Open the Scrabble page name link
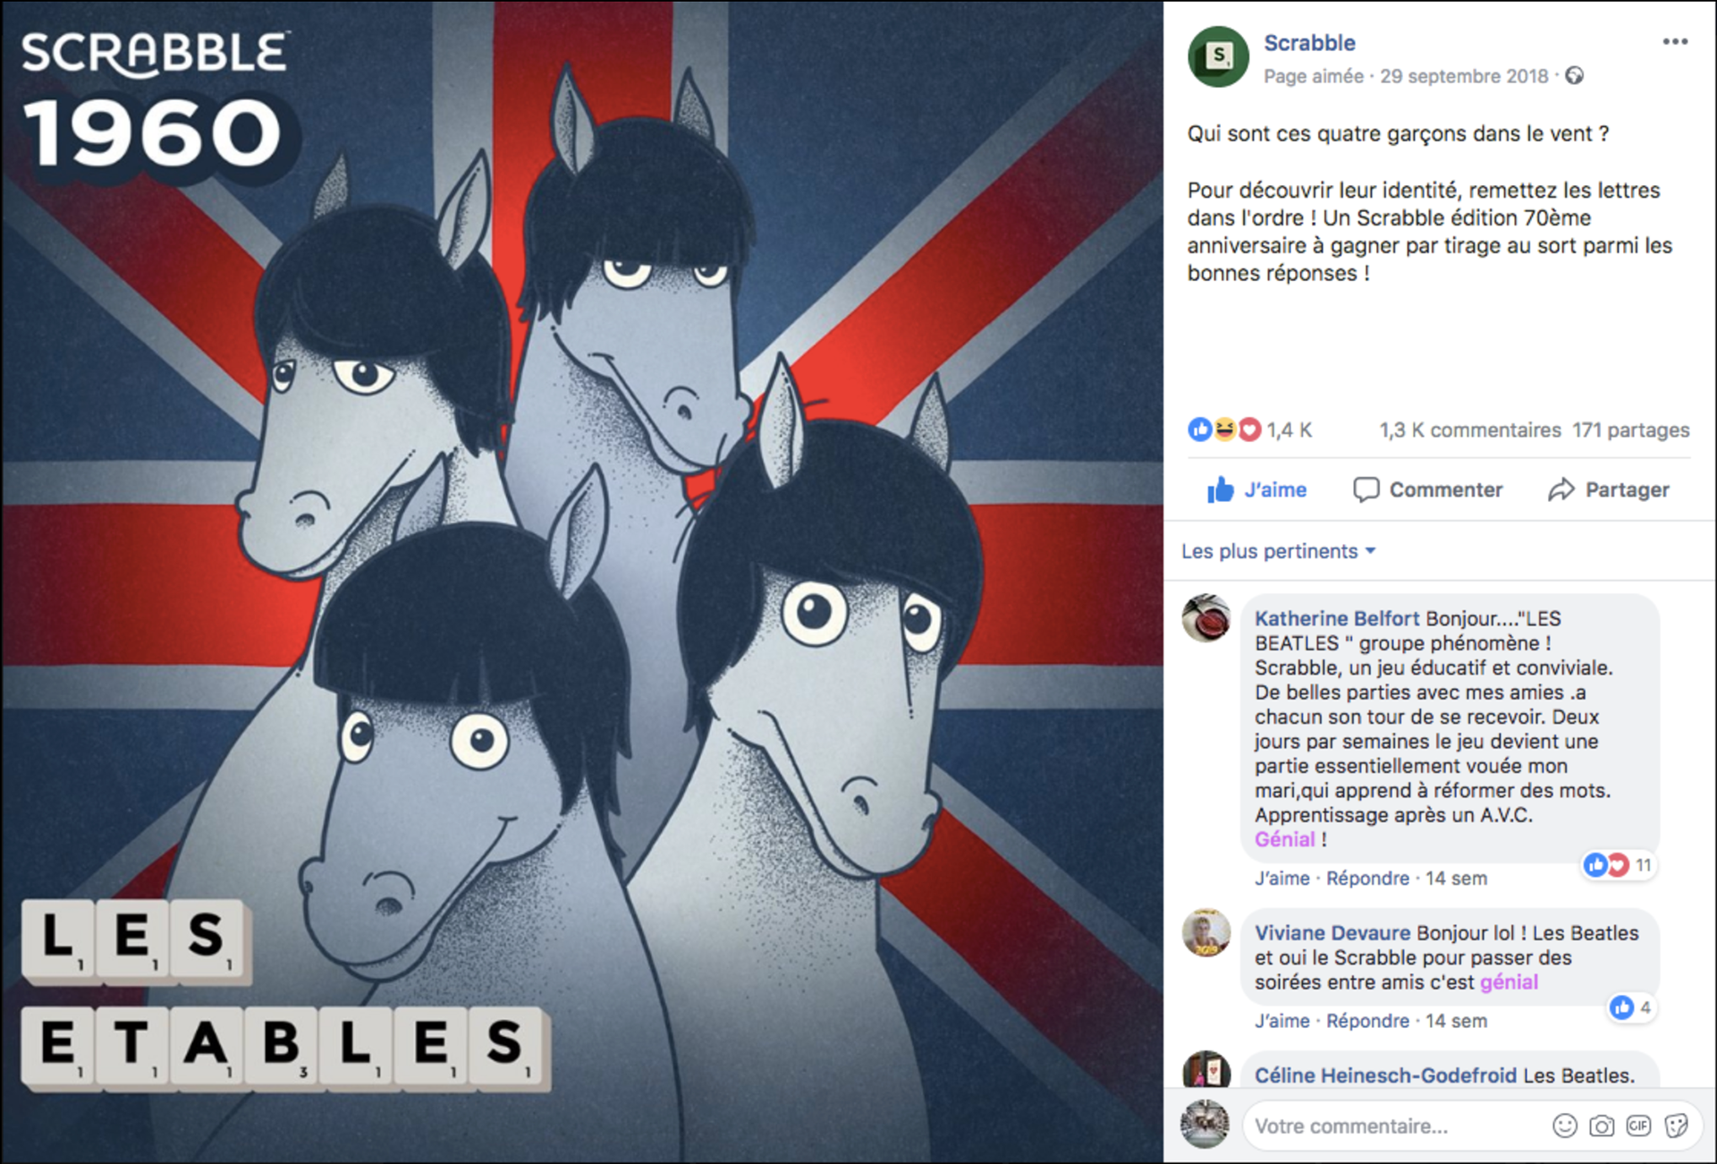The width and height of the screenshot is (1717, 1164). [x=1309, y=43]
